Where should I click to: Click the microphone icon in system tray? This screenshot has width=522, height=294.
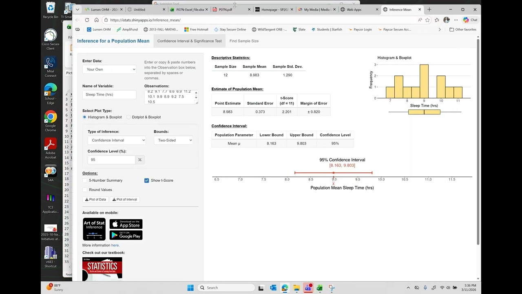click(x=425, y=287)
